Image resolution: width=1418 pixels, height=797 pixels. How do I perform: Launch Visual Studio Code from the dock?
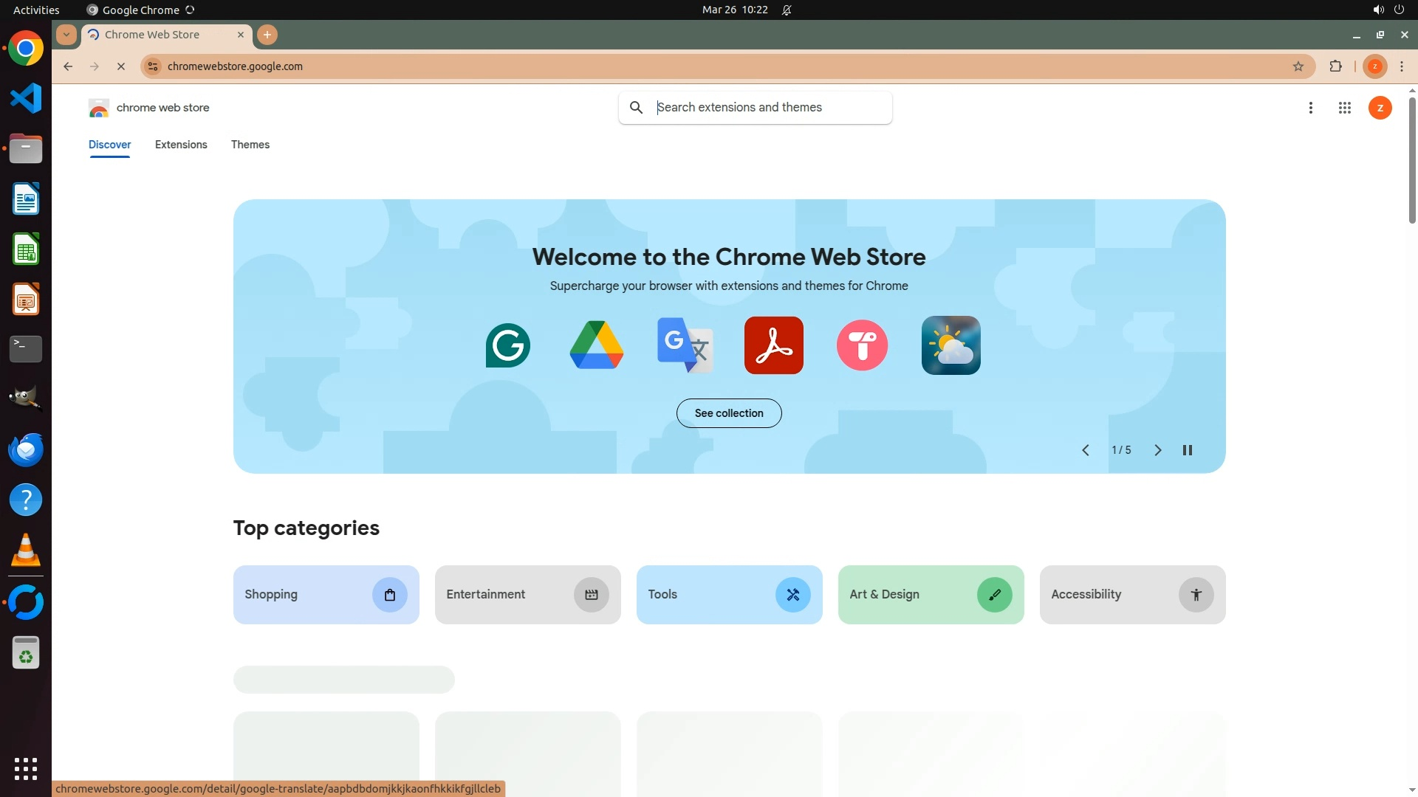point(26,99)
